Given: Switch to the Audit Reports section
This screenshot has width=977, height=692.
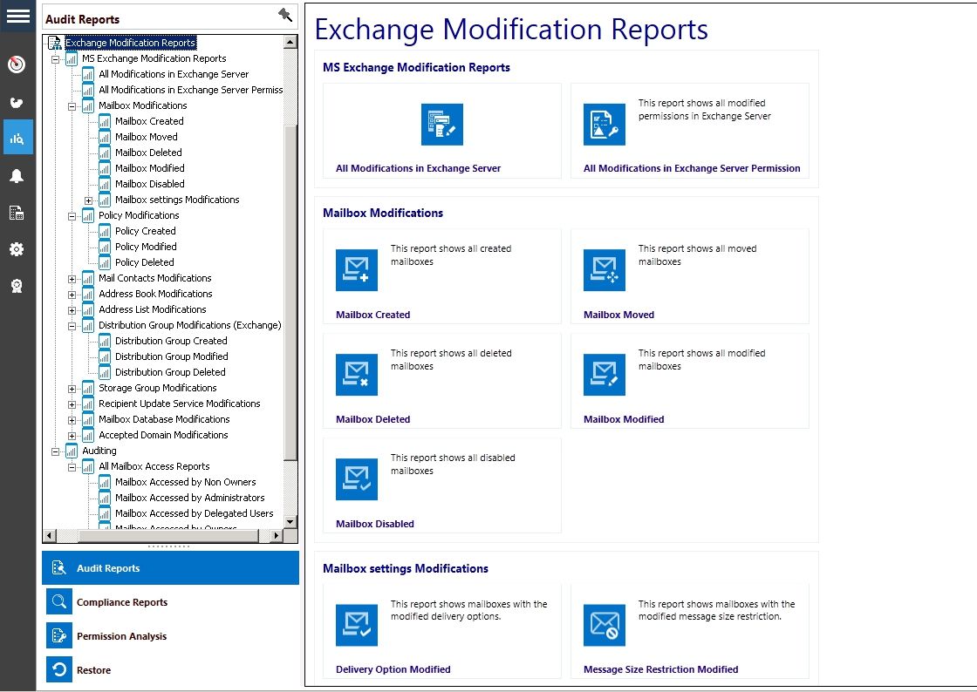Looking at the screenshot, I should 170,567.
